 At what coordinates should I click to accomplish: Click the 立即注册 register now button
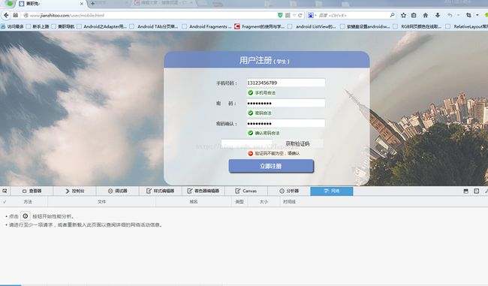271,166
